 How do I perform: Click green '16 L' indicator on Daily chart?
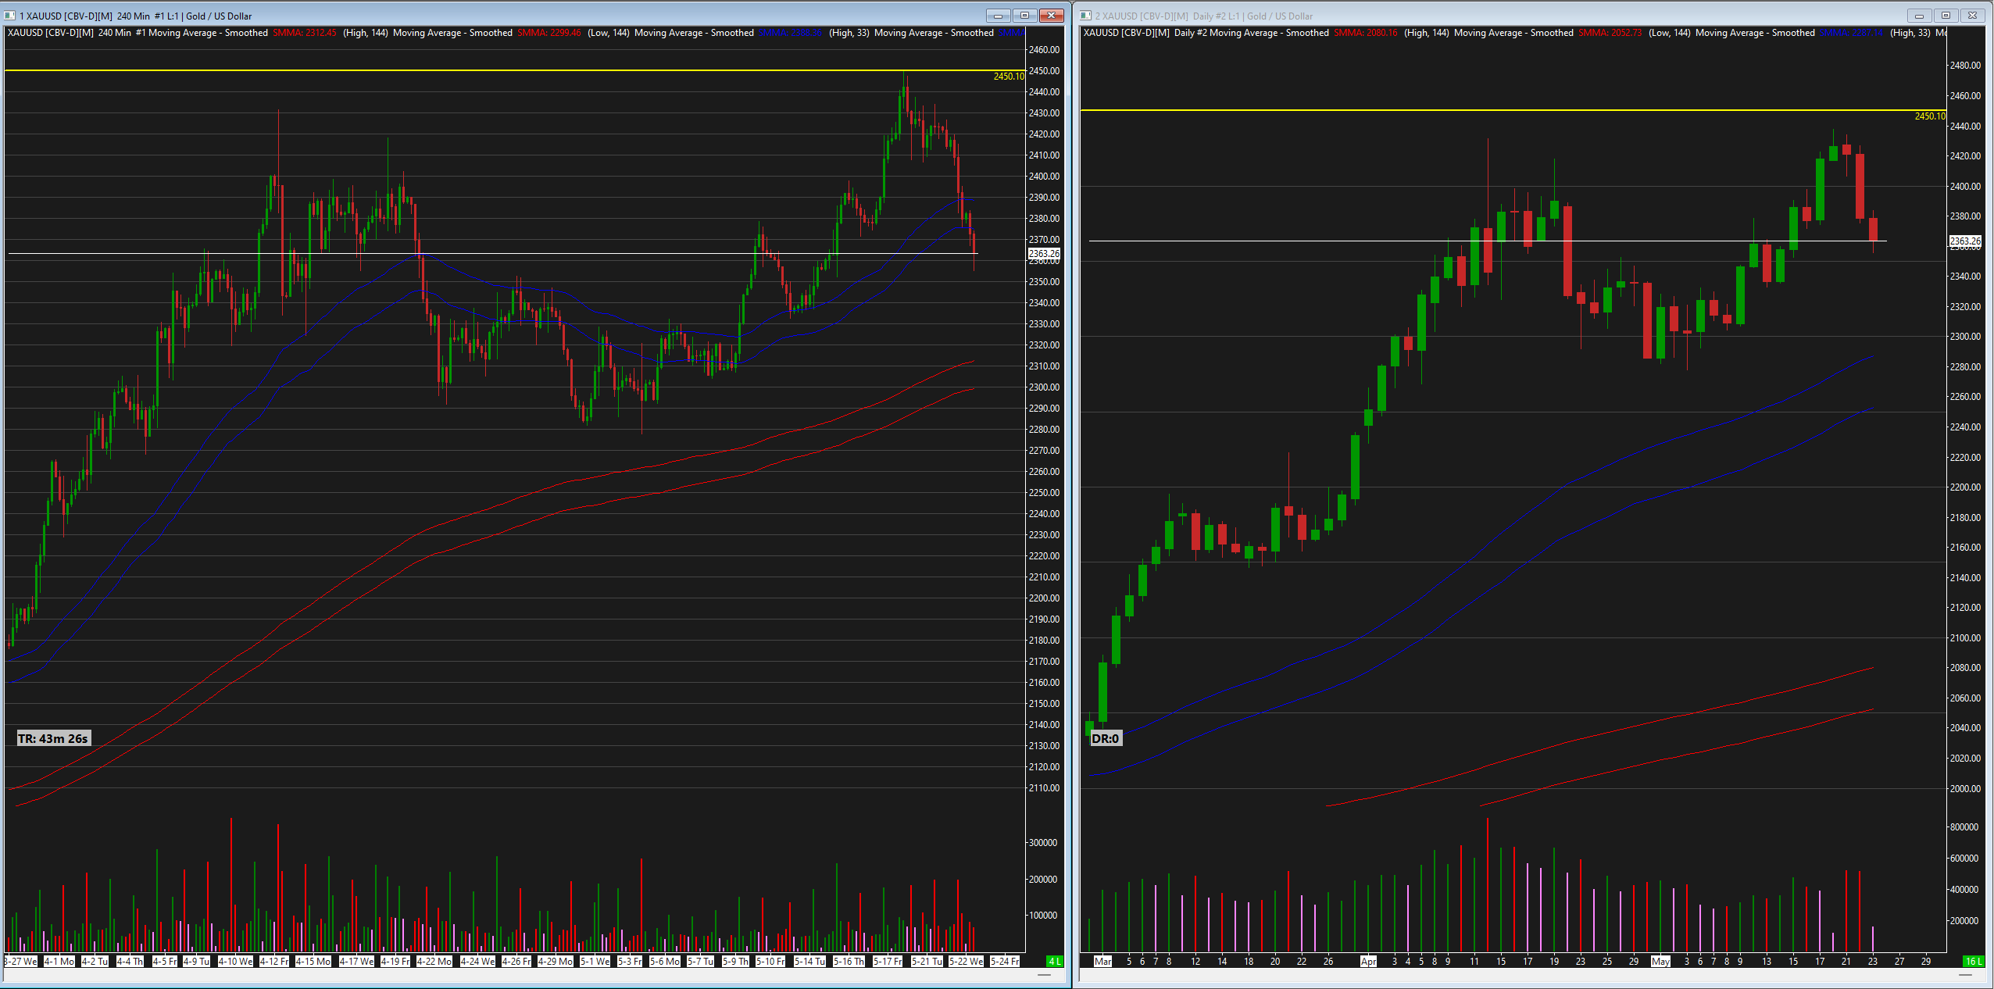click(x=1974, y=962)
